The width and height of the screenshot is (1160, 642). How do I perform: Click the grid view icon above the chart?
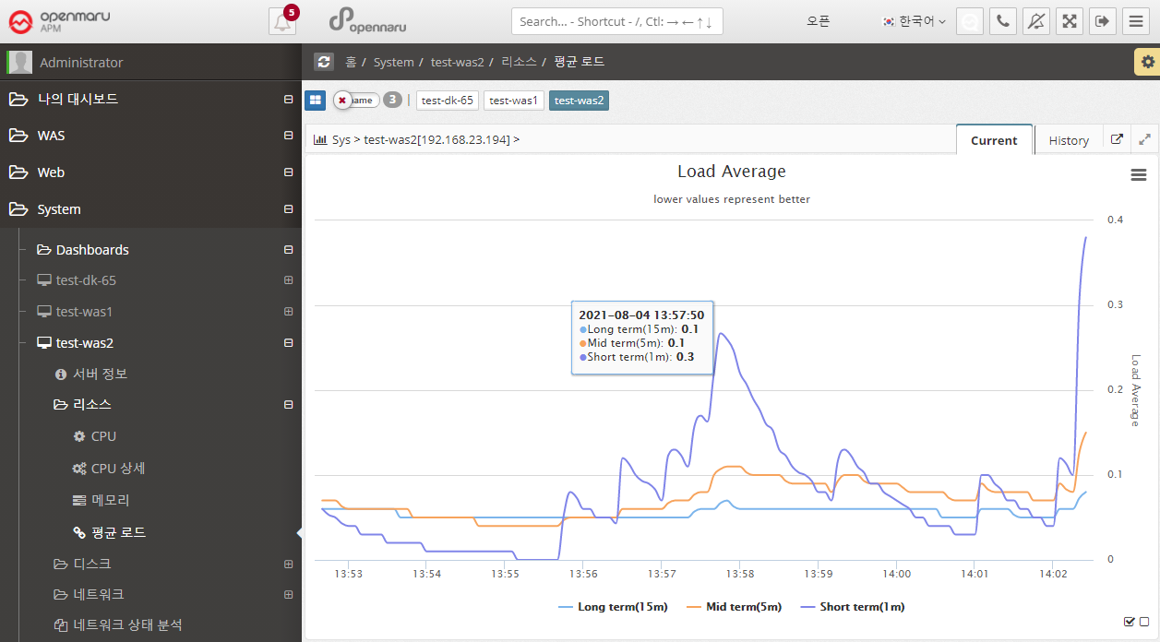tap(315, 100)
